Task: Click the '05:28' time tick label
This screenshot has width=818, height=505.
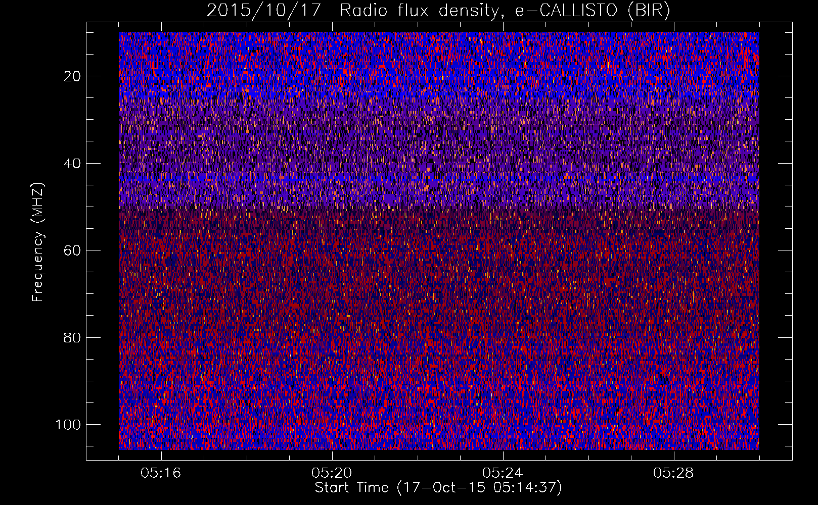Action: pyautogui.click(x=673, y=473)
